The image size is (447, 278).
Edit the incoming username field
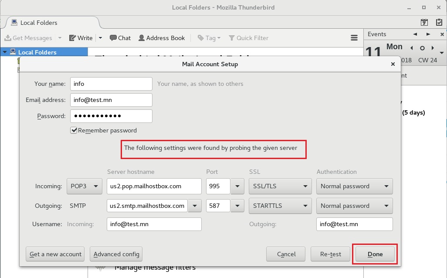154,224
